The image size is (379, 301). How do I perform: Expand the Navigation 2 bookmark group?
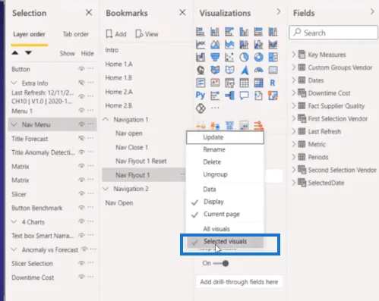(106, 189)
